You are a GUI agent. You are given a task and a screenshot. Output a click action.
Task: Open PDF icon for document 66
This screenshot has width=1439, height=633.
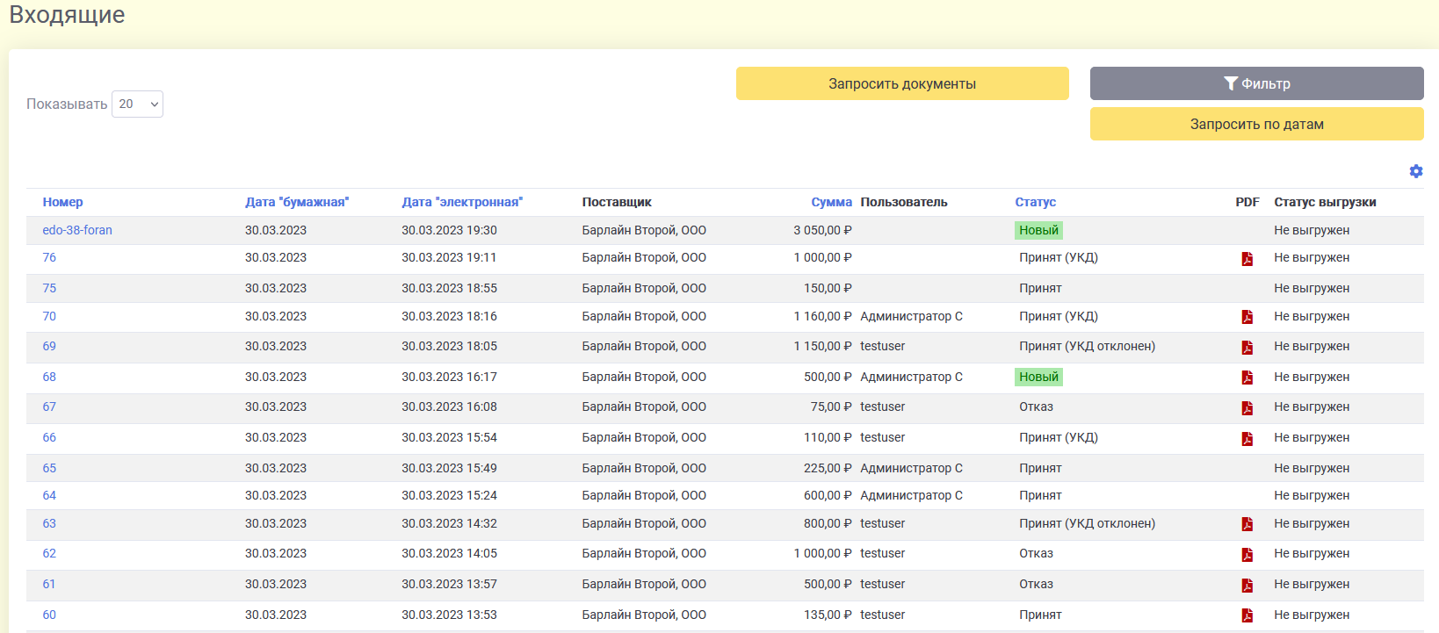pos(1247,439)
